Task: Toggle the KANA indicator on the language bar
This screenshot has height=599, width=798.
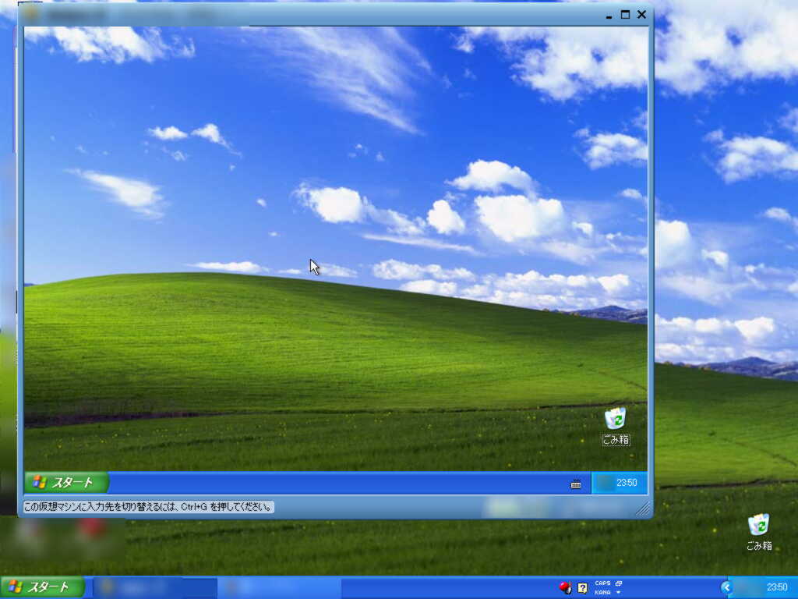Action: pos(602,593)
